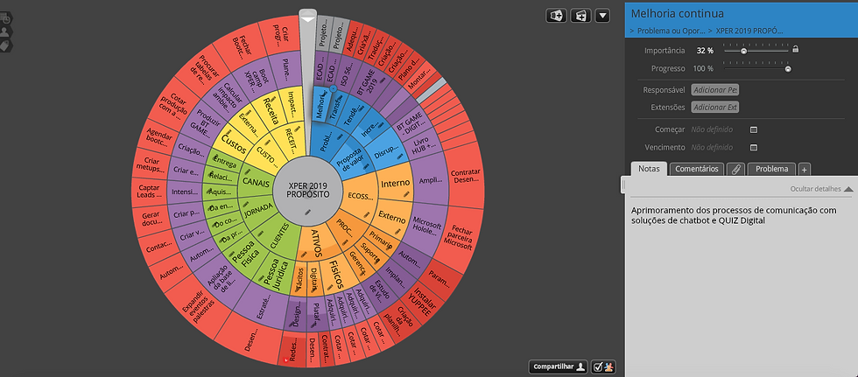Select the green CANAIS segment

click(x=256, y=183)
